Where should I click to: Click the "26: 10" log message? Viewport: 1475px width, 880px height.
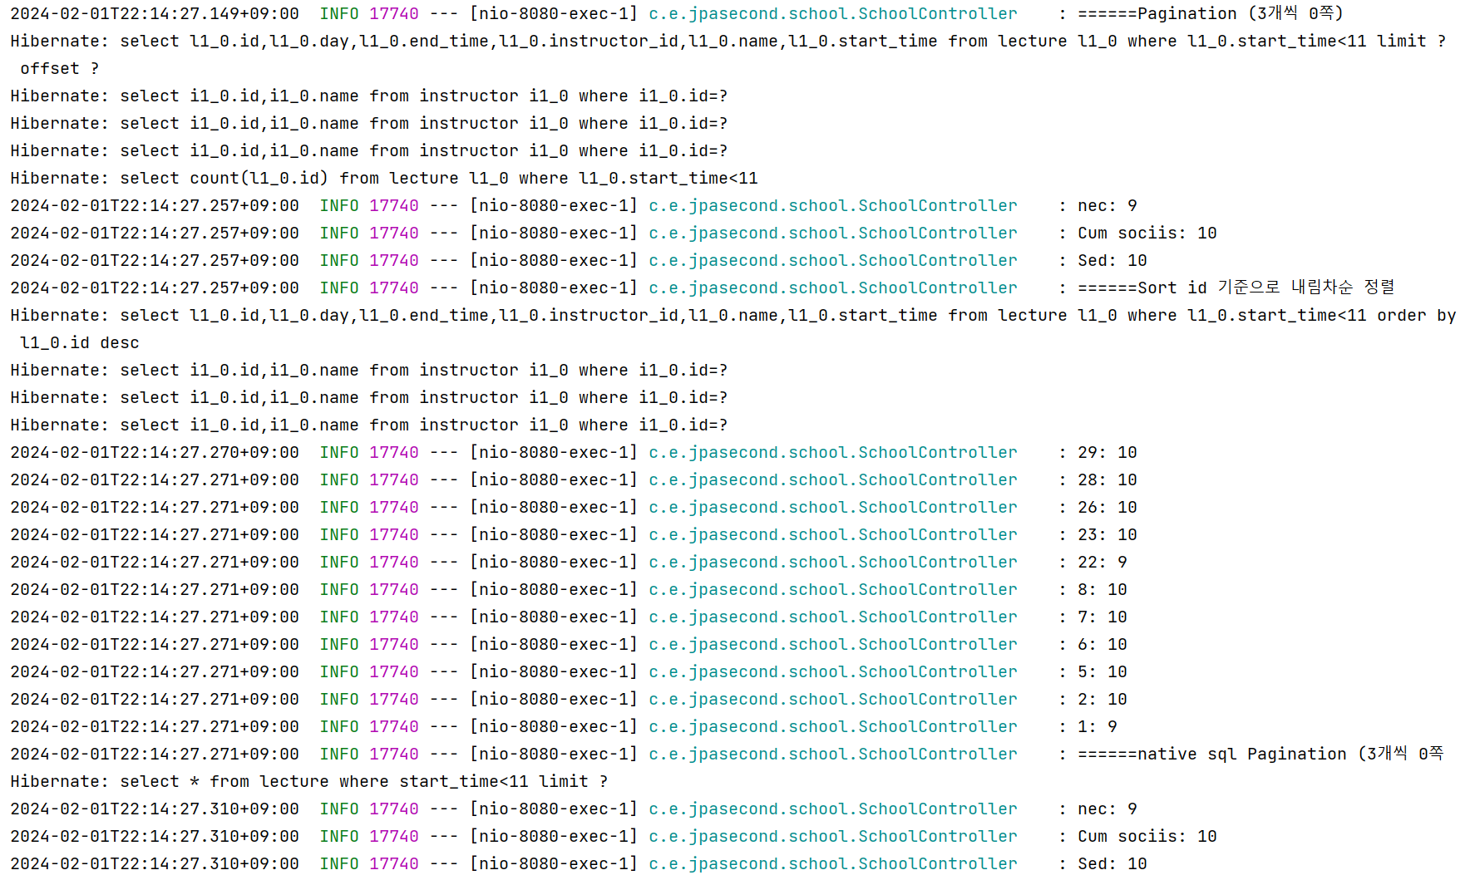click(1107, 507)
